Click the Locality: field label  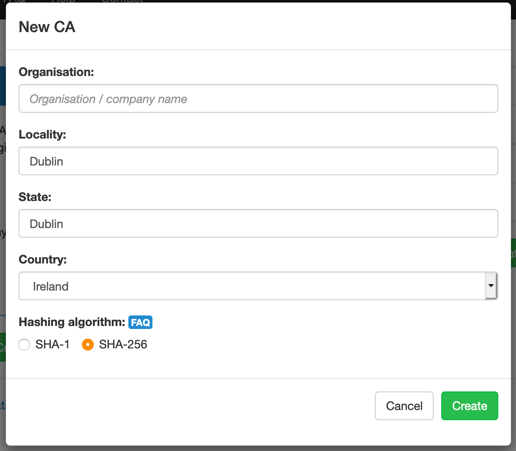[x=42, y=135]
